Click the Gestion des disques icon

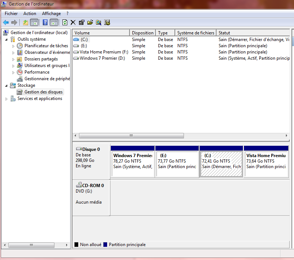(20, 92)
